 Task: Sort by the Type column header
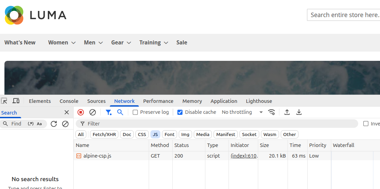pyautogui.click(x=217, y=145)
